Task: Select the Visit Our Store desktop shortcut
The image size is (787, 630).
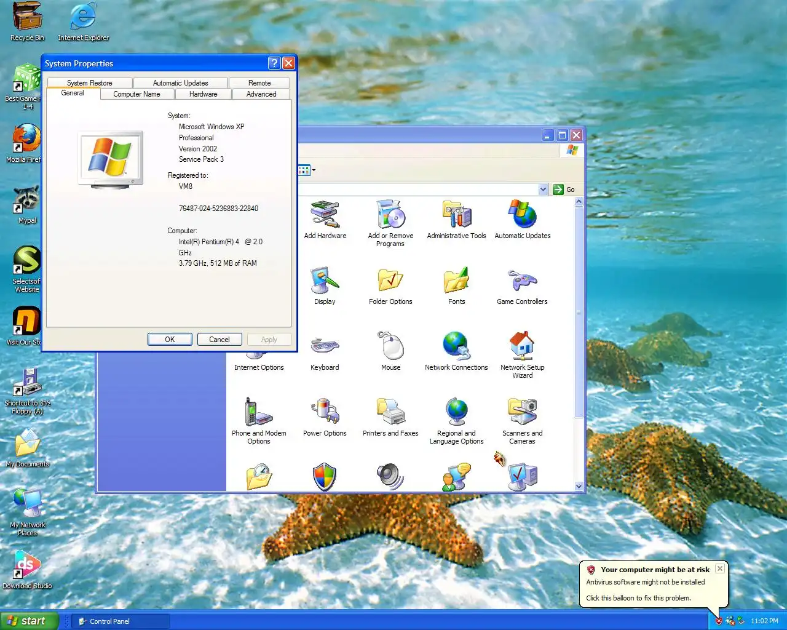Action: click(25, 326)
